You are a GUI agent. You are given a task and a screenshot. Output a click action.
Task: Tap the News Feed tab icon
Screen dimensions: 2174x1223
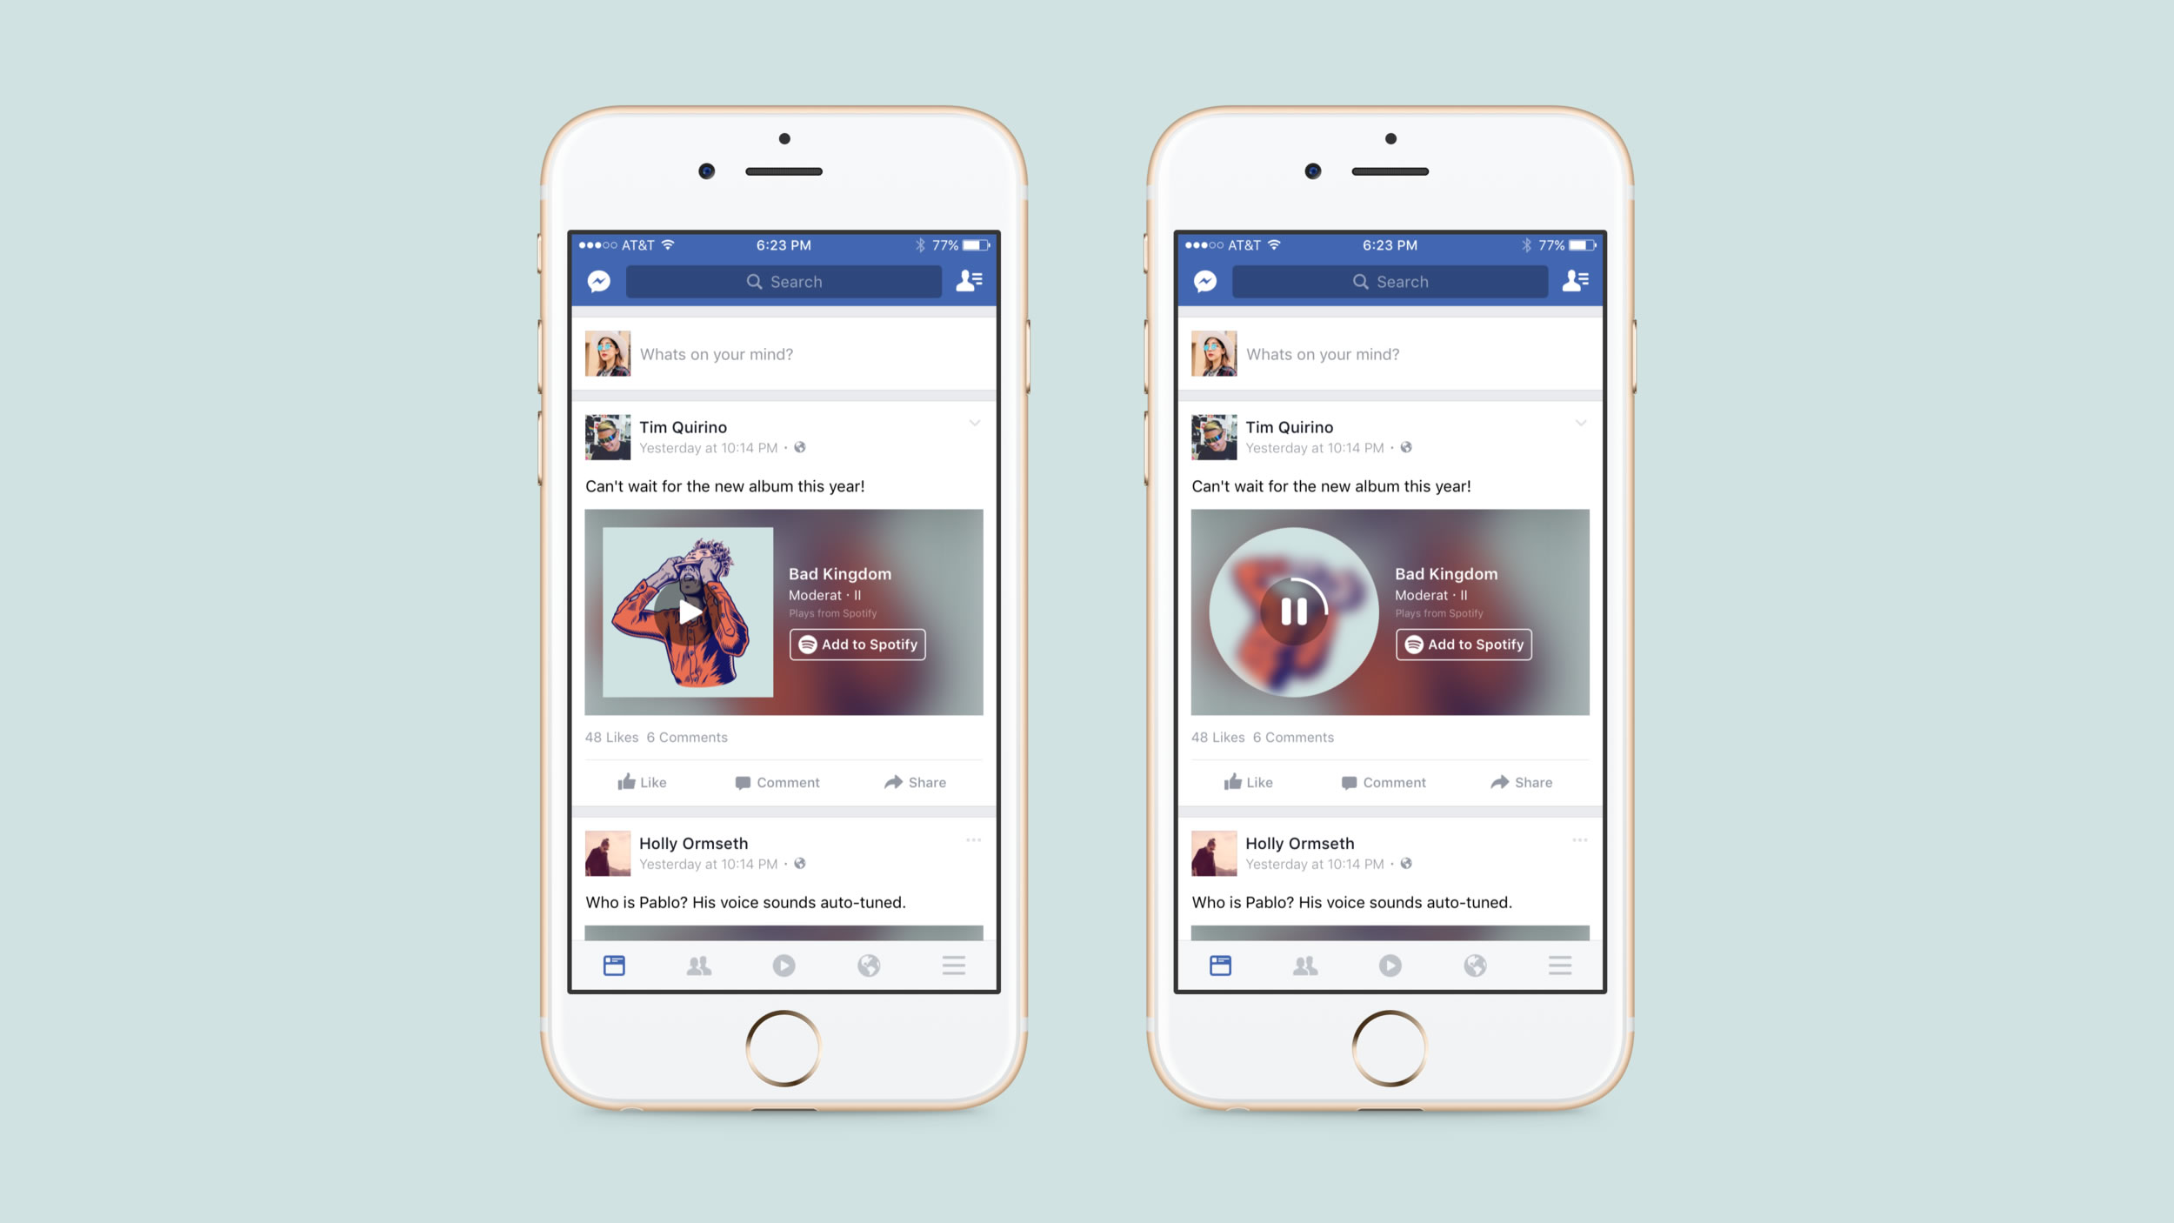(615, 963)
